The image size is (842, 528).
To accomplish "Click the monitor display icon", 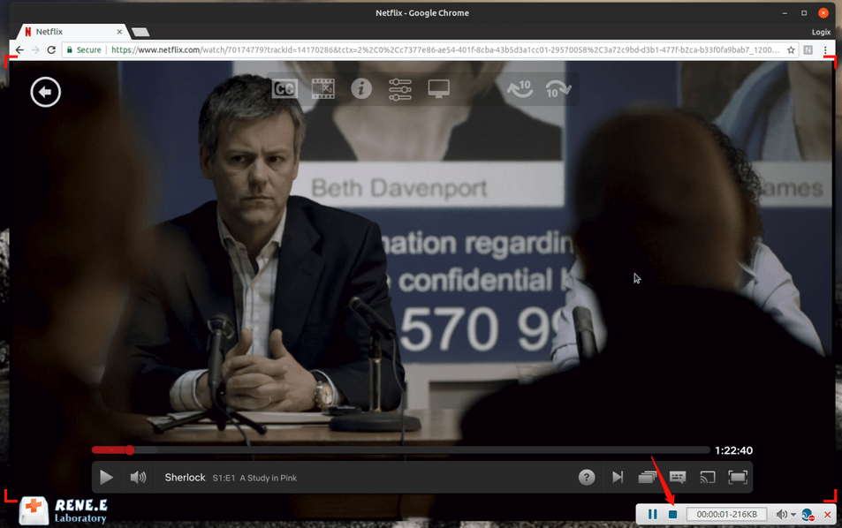I will coord(439,88).
